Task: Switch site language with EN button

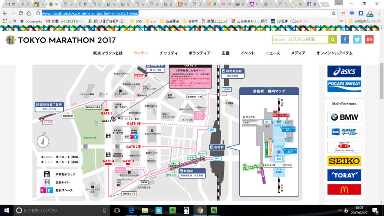Action: (x=369, y=39)
